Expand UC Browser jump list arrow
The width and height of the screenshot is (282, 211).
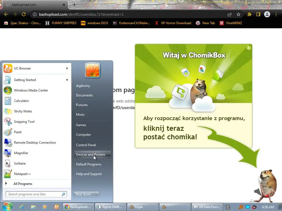(x=67, y=68)
